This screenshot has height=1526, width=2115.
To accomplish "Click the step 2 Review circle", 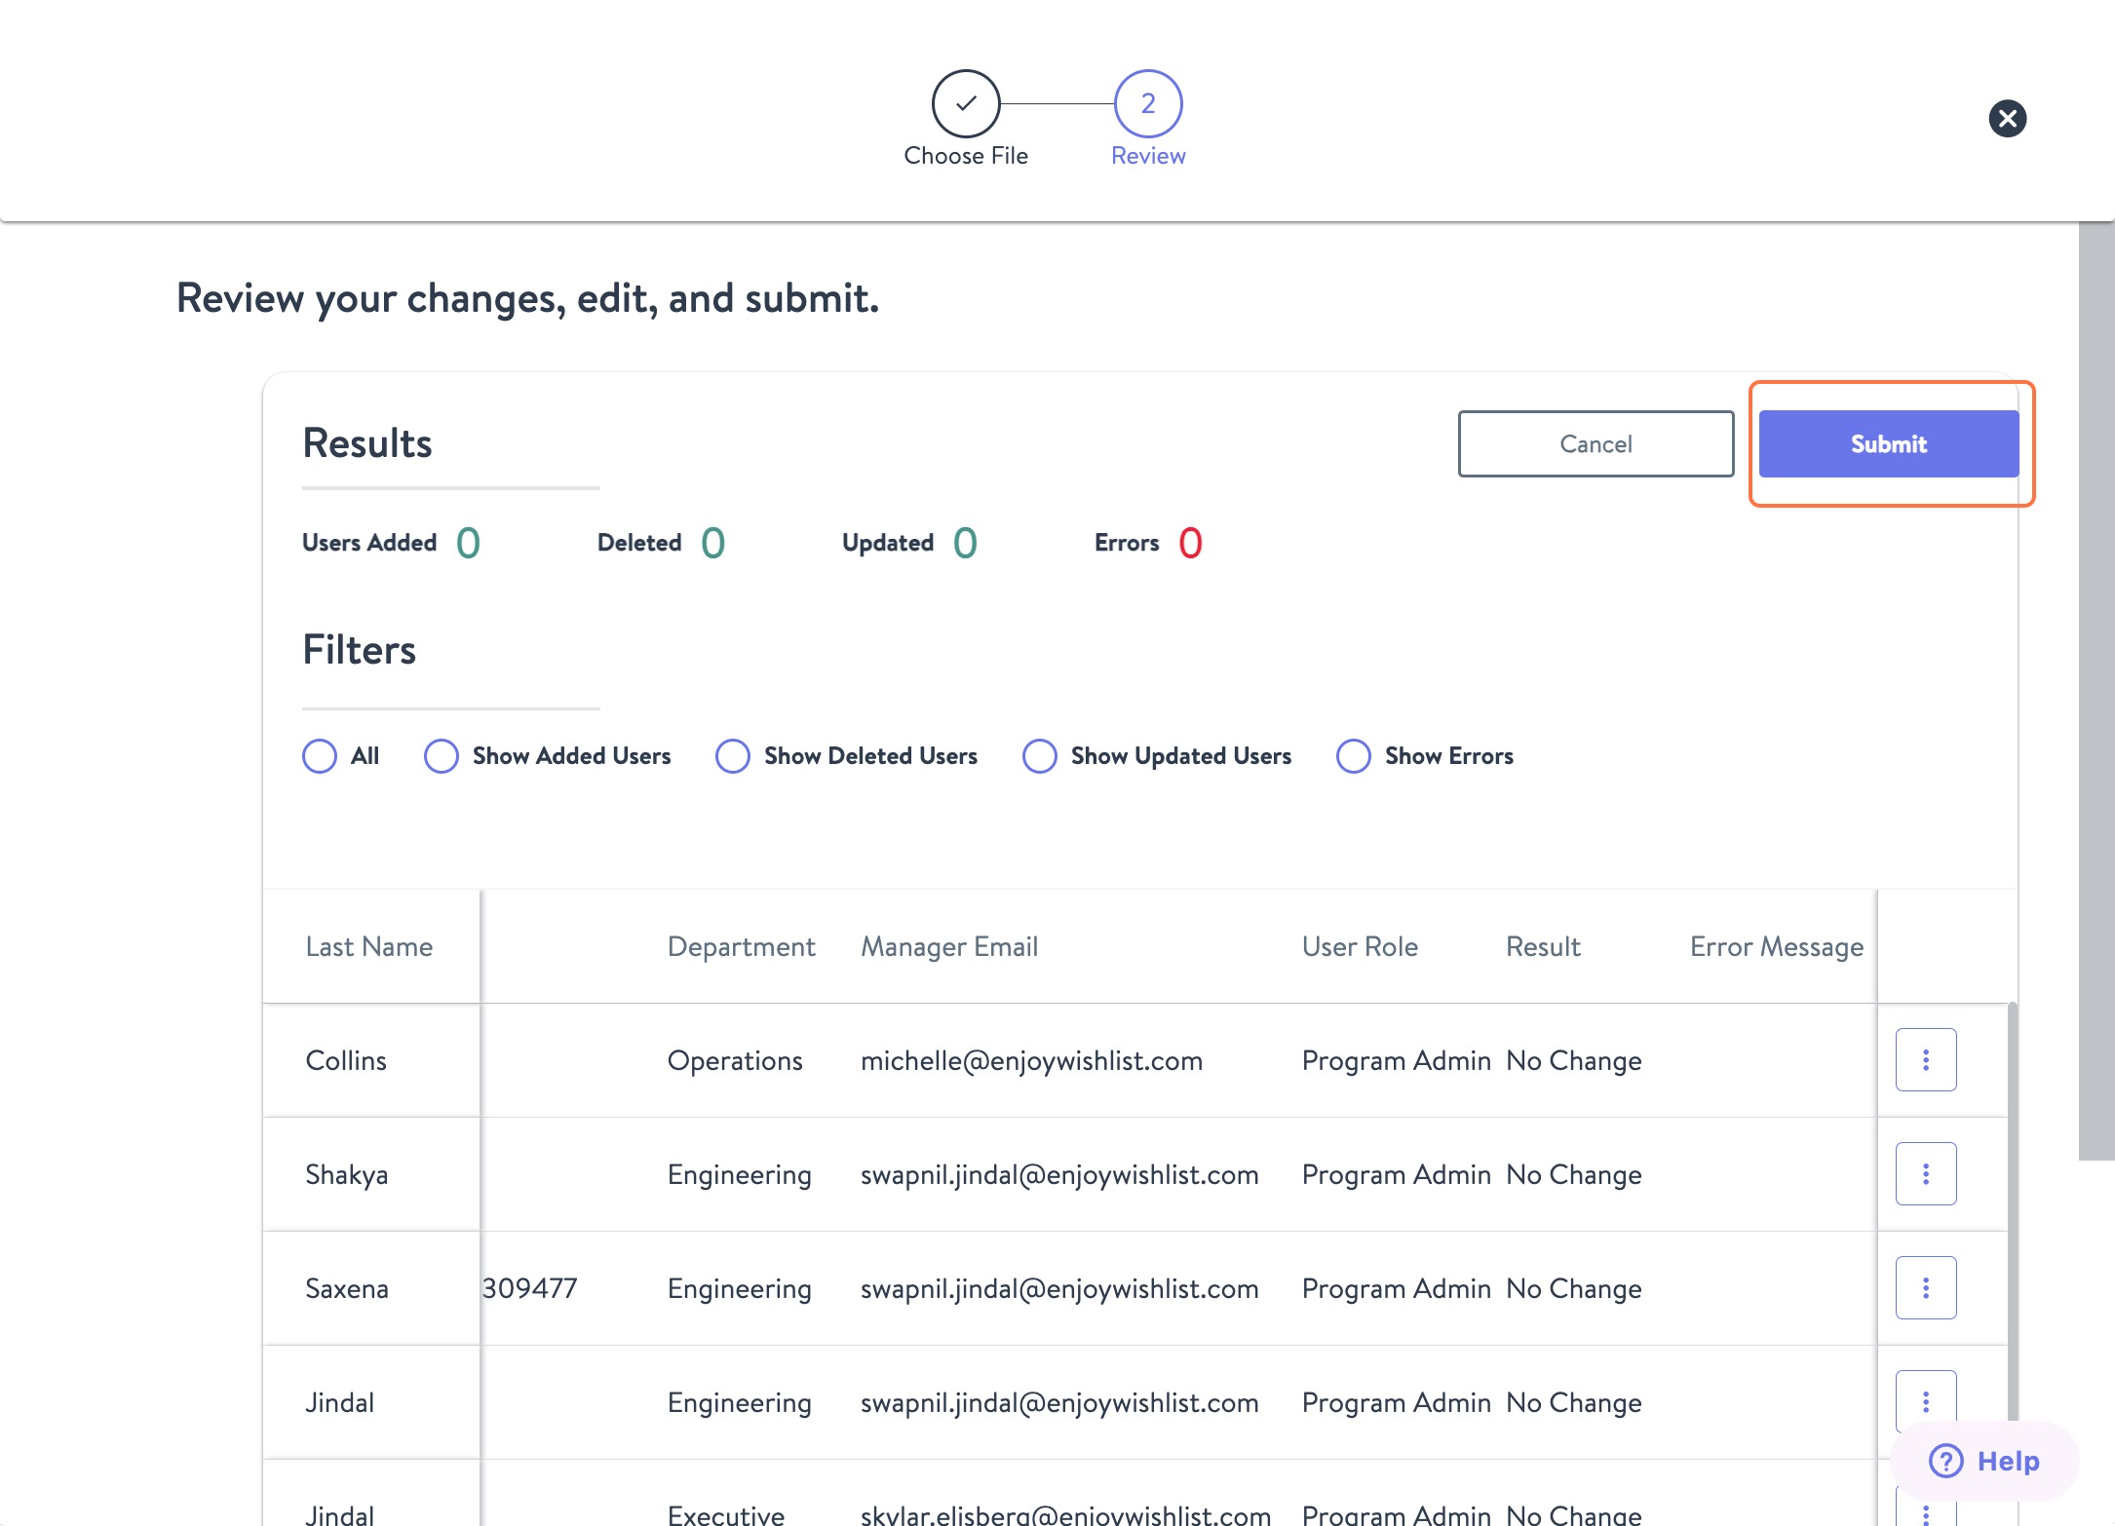I will point(1147,103).
